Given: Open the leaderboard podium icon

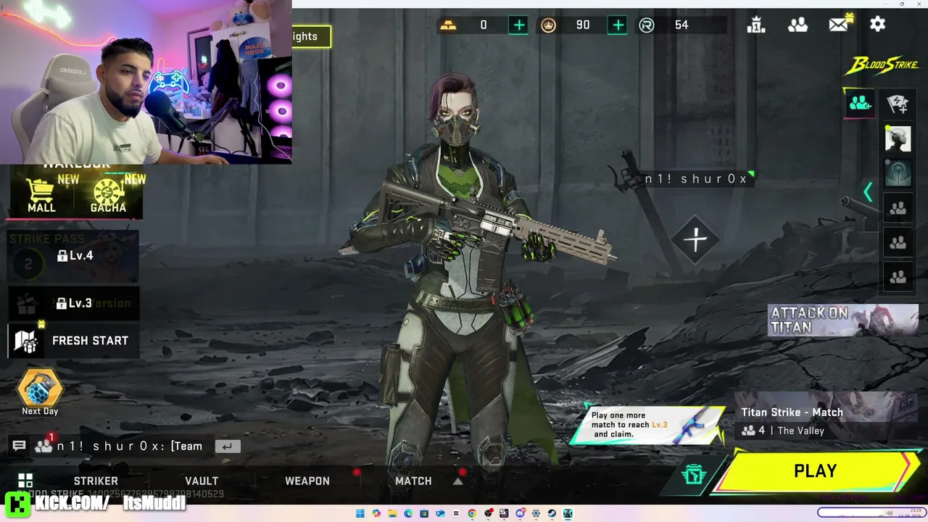Looking at the screenshot, I should click(756, 25).
